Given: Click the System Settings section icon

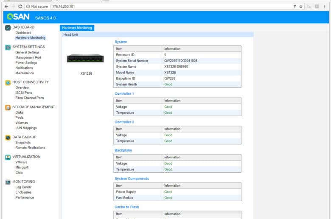Looking at the screenshot, I should pyautogui.click(x=8, y=47).
